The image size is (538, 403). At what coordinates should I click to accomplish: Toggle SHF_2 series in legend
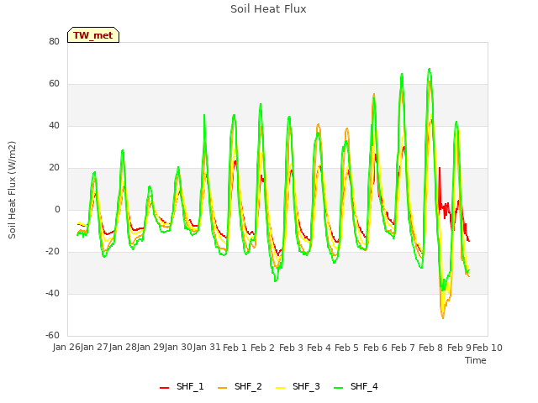pyautogui.click(x=240, y=386)
